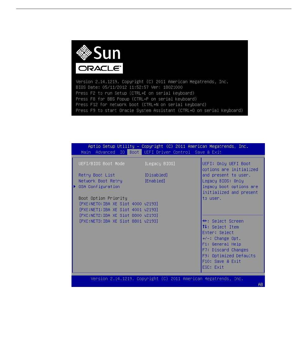Click the 'Enter: Select' help line

218,233
